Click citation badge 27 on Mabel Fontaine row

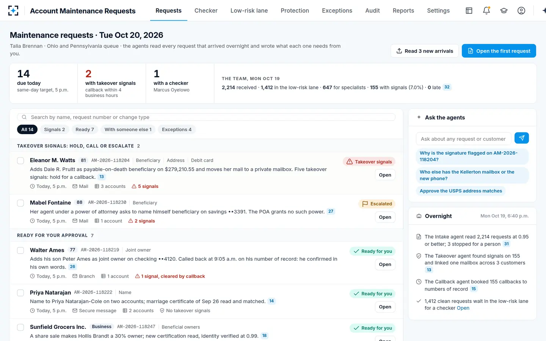[331, 211]
